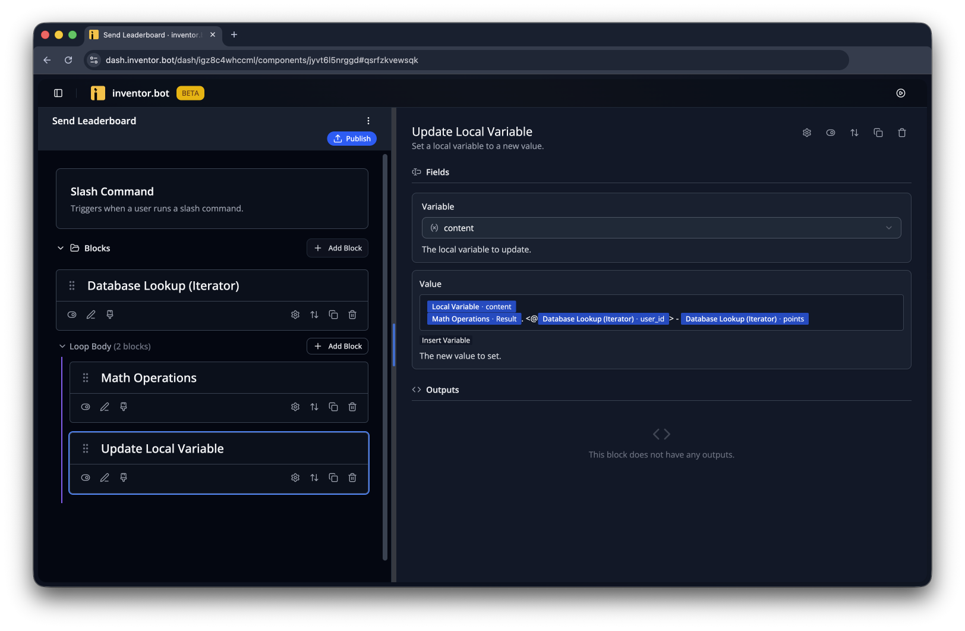
Task: Delete the Math Operations block
Action: [x=352, y=407]
